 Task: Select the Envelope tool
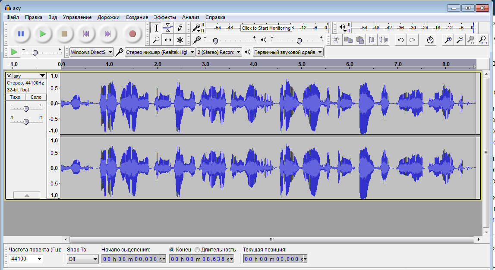[168, 28]
